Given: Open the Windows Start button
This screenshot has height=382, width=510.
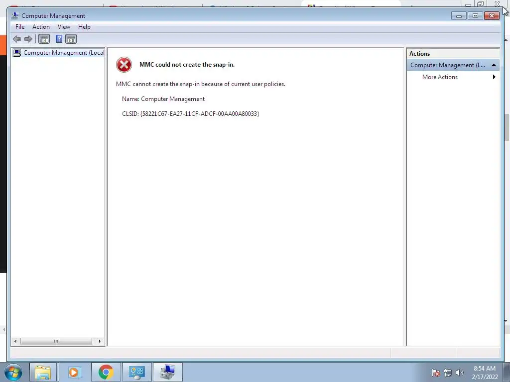Looking at the screenshot, I should pos(13,372).
